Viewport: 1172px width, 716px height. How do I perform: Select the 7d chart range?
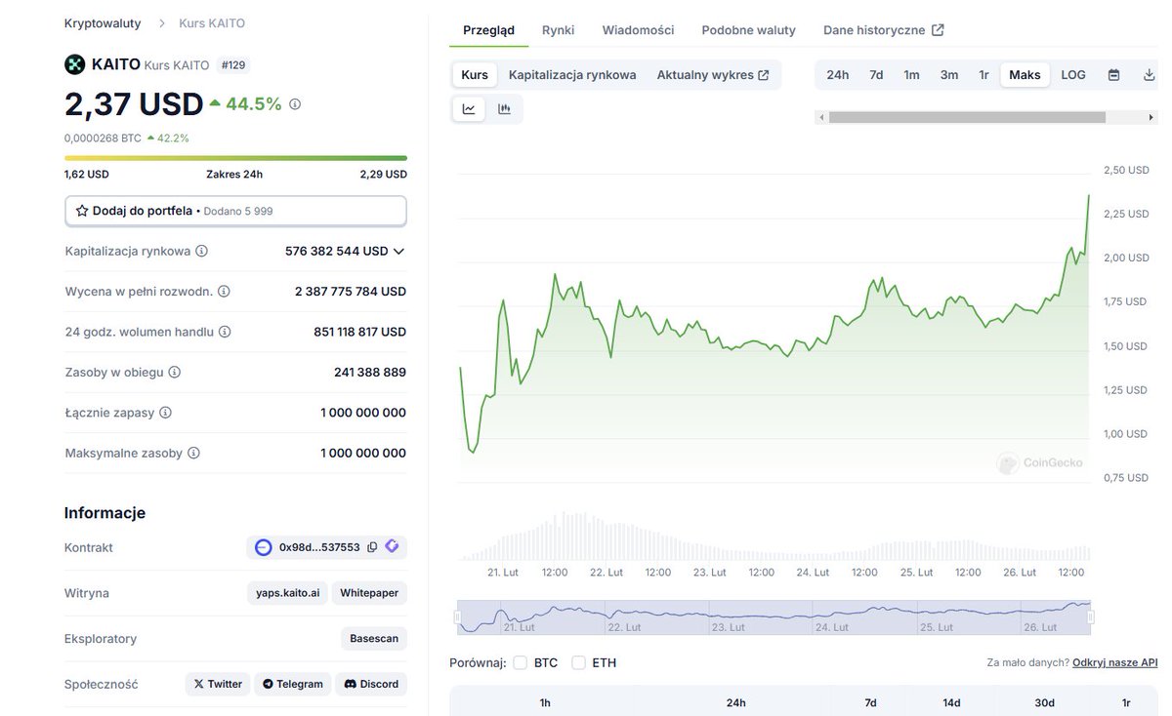coord(876,75)
